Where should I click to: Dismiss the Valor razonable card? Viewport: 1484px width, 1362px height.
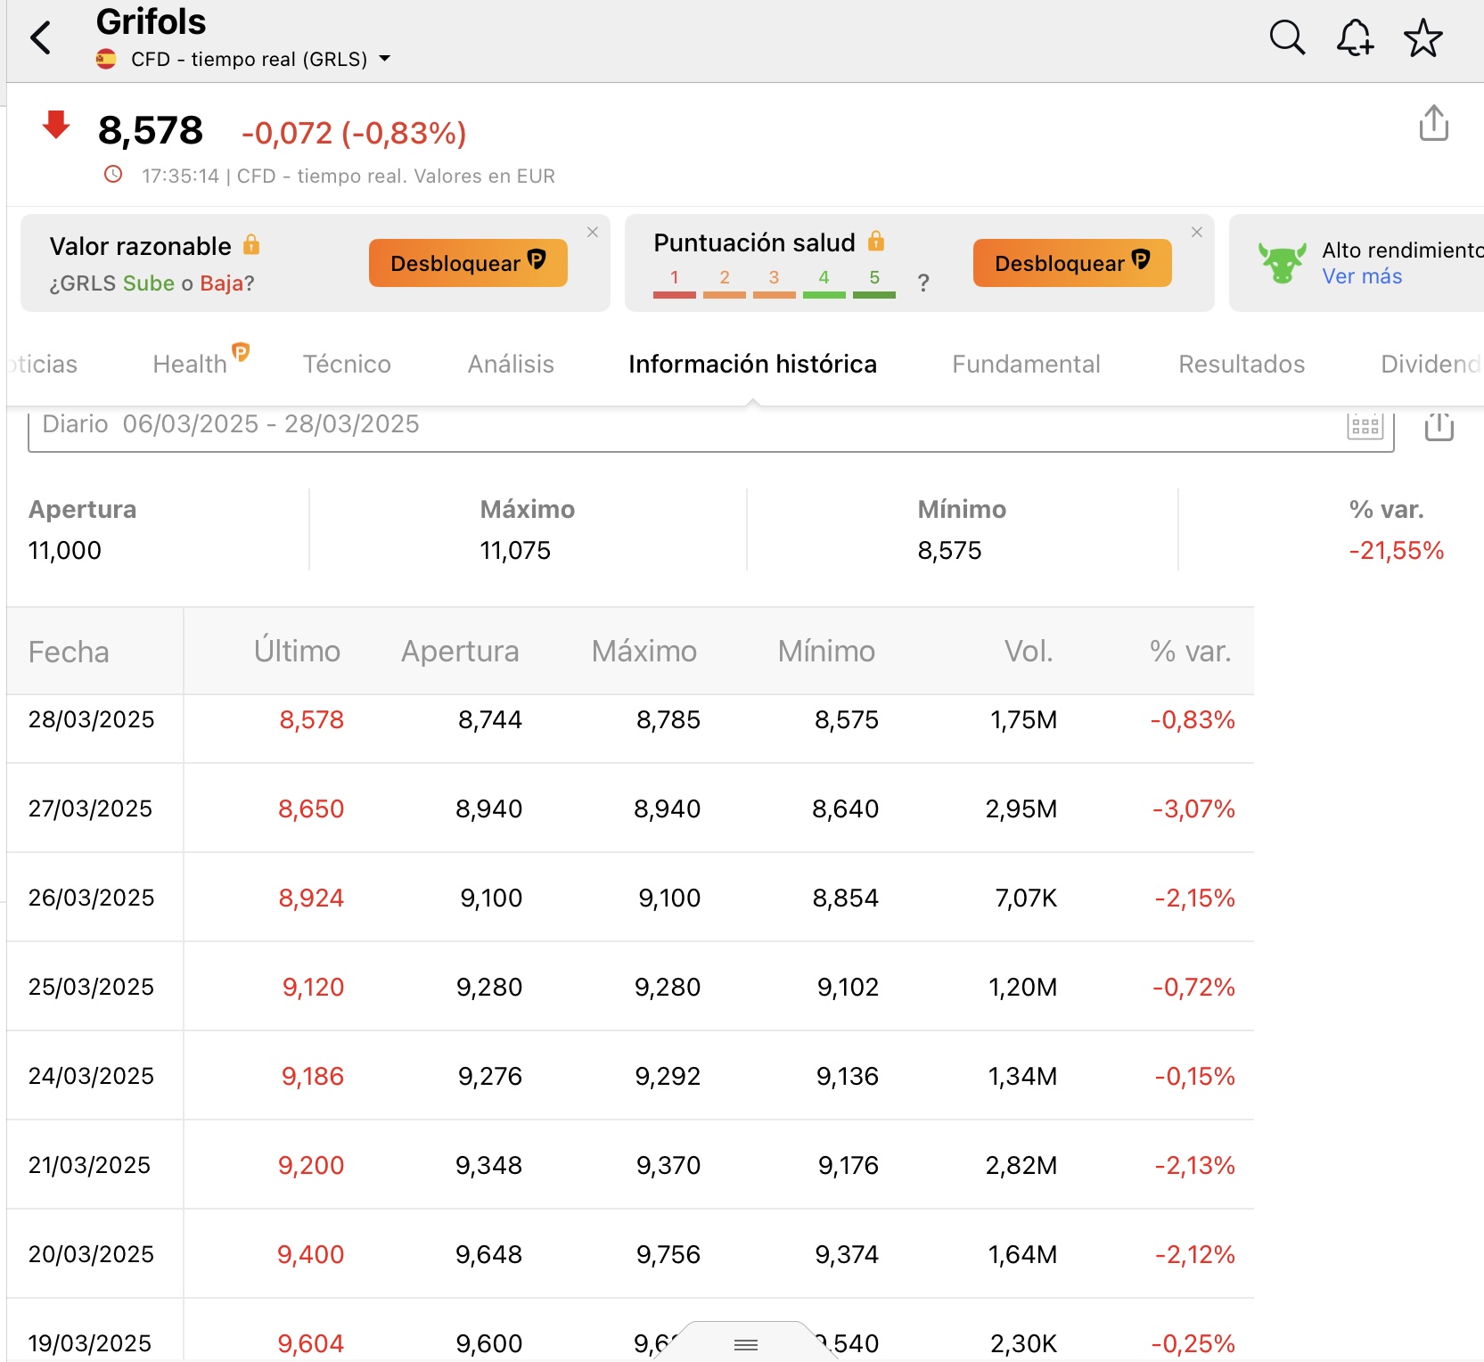593,232
